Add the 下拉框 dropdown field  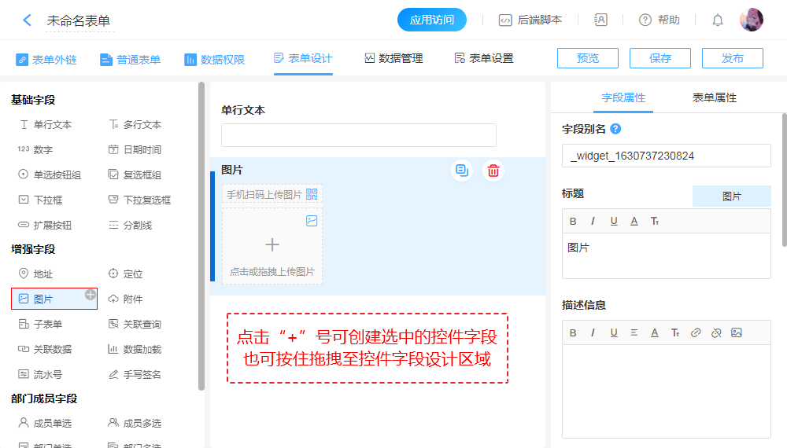pos(48,200)
